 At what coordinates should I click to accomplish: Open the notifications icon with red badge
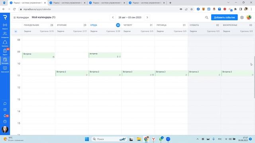[x=5, y=116]
